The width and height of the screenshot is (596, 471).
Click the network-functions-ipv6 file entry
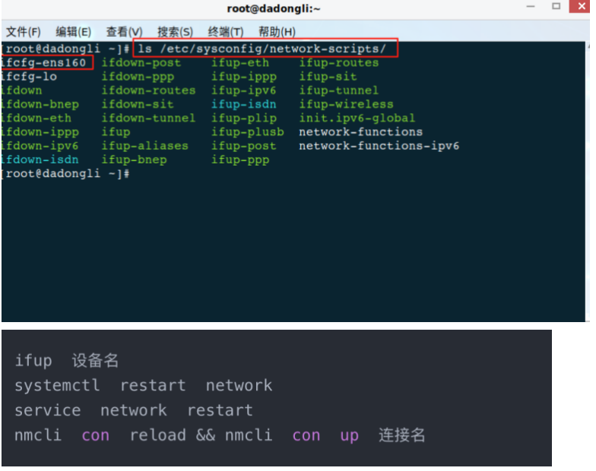pos(379,146)
